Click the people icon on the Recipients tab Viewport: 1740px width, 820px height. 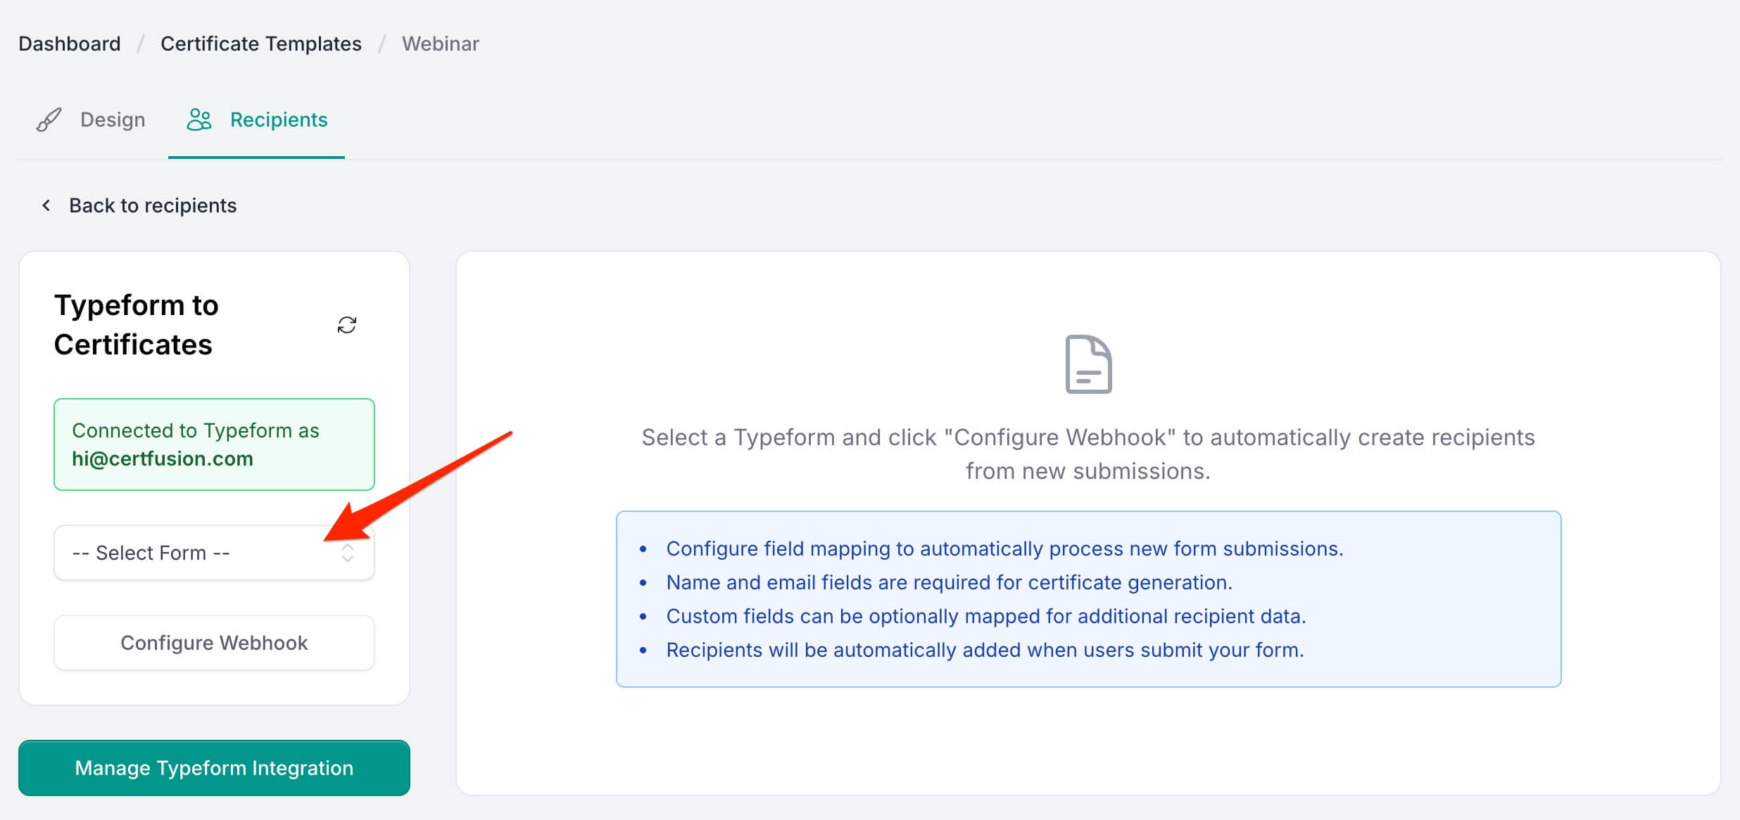(199, 120)
